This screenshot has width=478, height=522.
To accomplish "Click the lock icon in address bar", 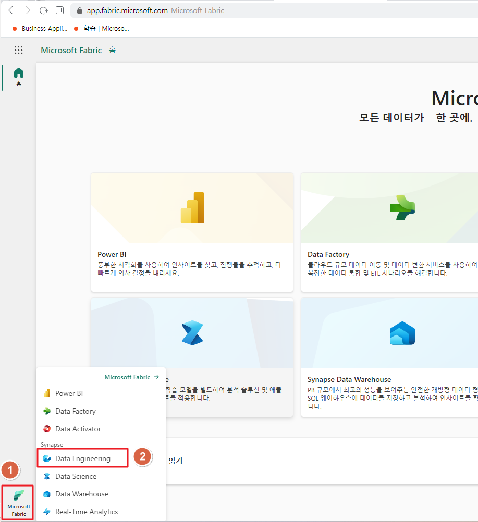I will point(79,10).
